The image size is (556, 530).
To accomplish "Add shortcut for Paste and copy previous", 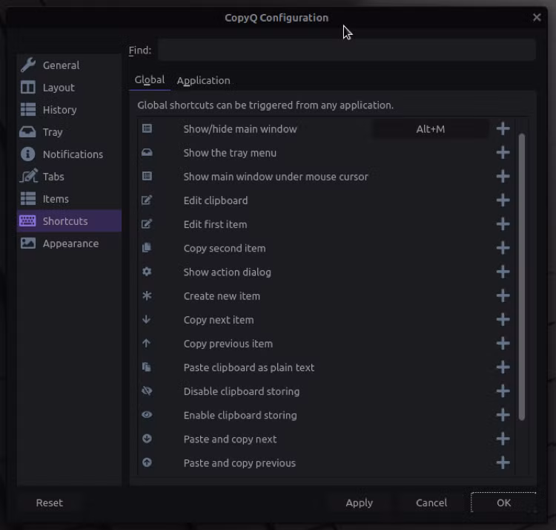I will (x=503, y=463).
